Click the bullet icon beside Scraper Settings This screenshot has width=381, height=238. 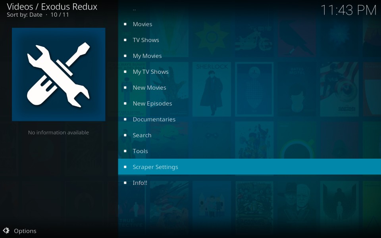125,167
